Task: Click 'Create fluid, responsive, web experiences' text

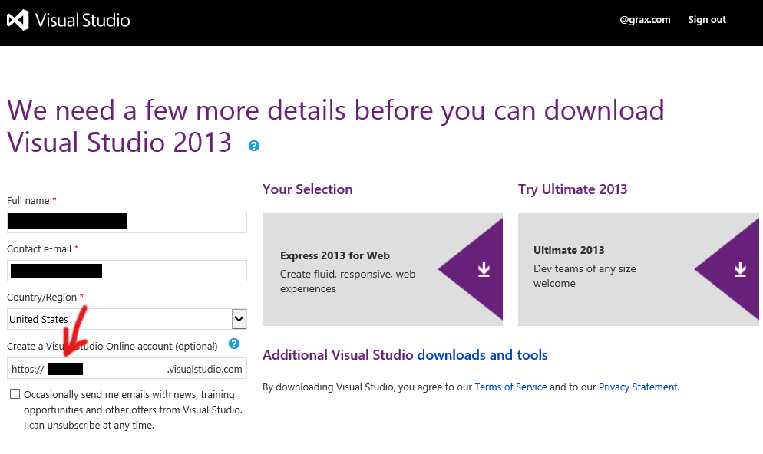Action: [x=348, y=281]
